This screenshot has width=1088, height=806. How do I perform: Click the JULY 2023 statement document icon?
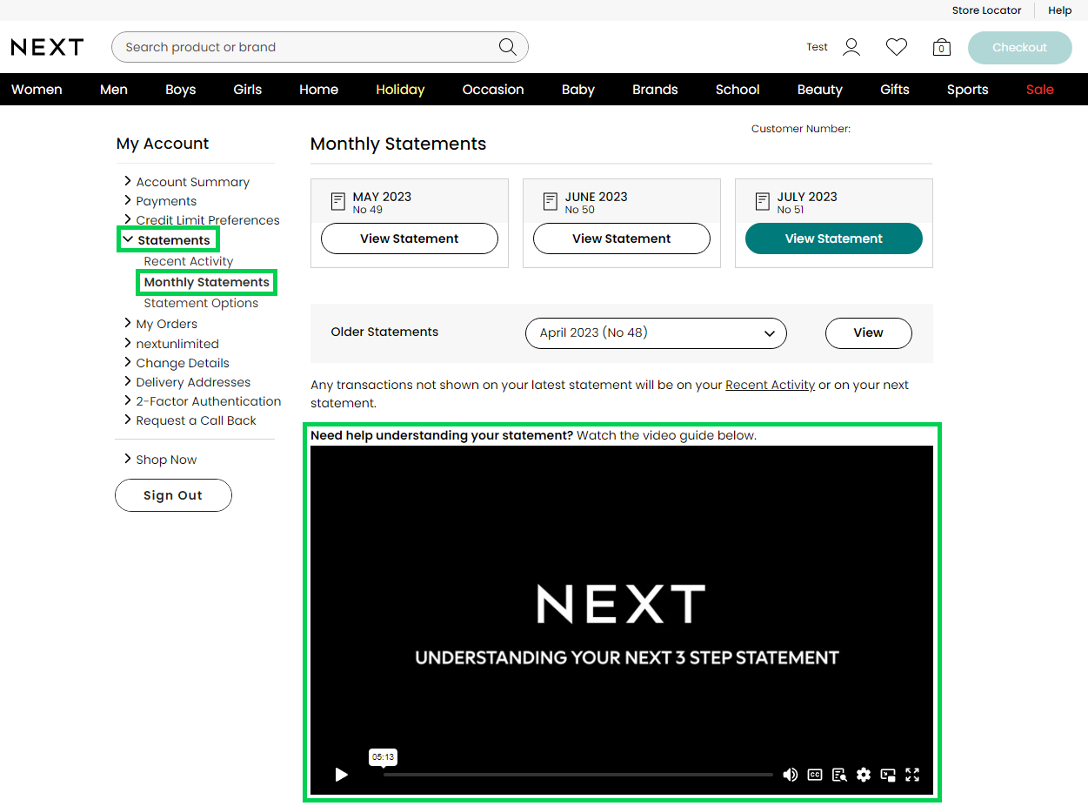click(763, 201)
